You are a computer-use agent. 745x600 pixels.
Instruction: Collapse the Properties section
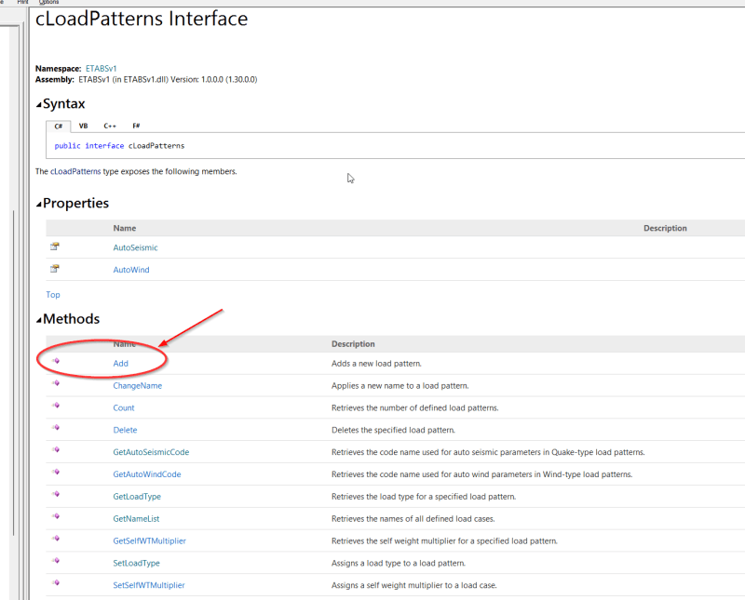click(39, 204)
